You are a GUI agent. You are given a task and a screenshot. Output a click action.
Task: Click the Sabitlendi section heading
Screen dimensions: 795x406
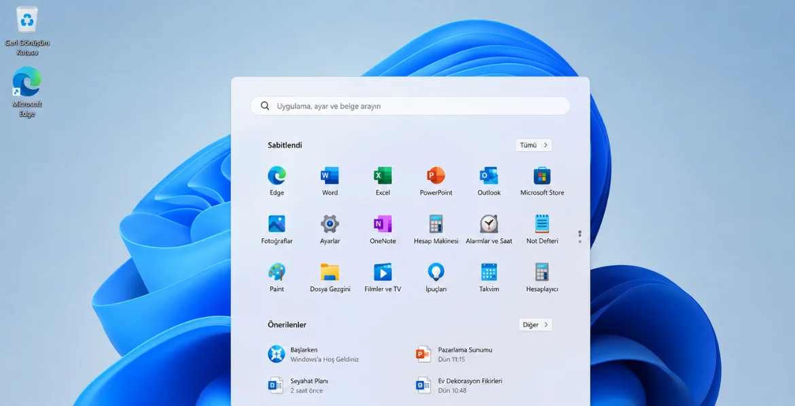tap(285, 145)
